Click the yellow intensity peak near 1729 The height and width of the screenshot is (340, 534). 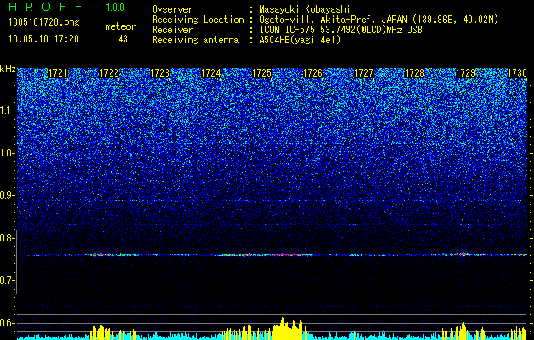tap(464, 330)
